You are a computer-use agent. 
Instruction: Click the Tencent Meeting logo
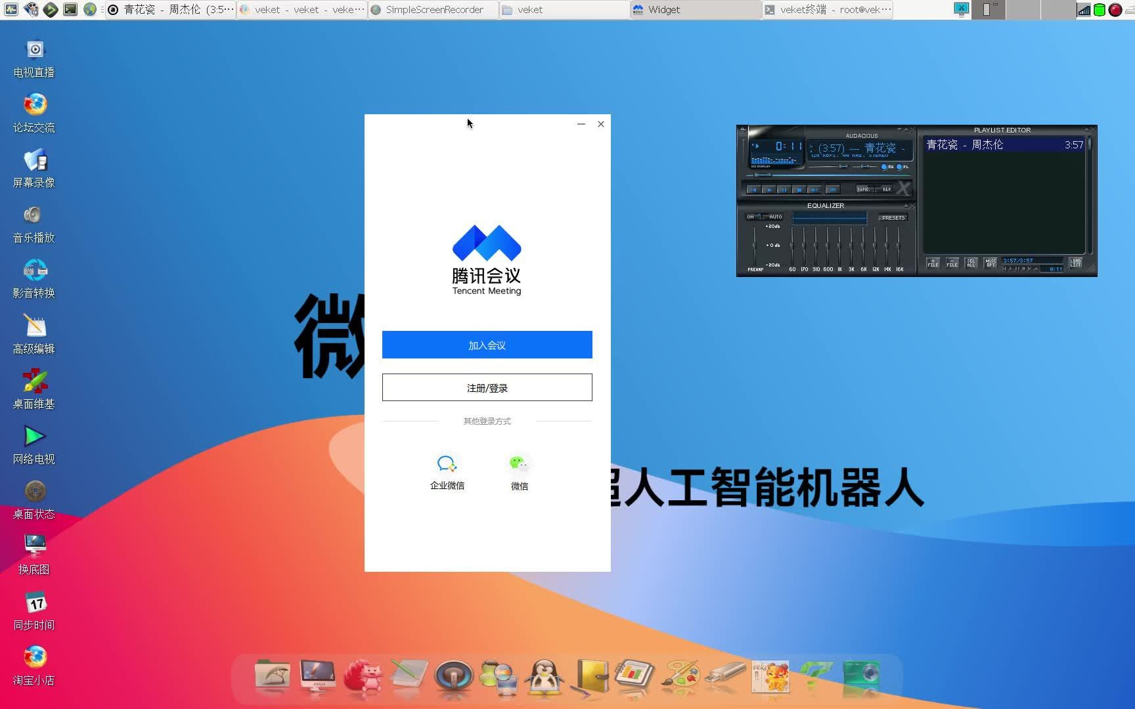[x=487, y=260]
